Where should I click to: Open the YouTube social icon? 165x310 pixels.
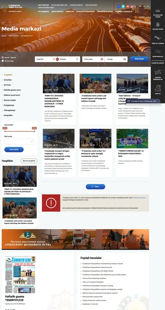[x=128, y=6]
